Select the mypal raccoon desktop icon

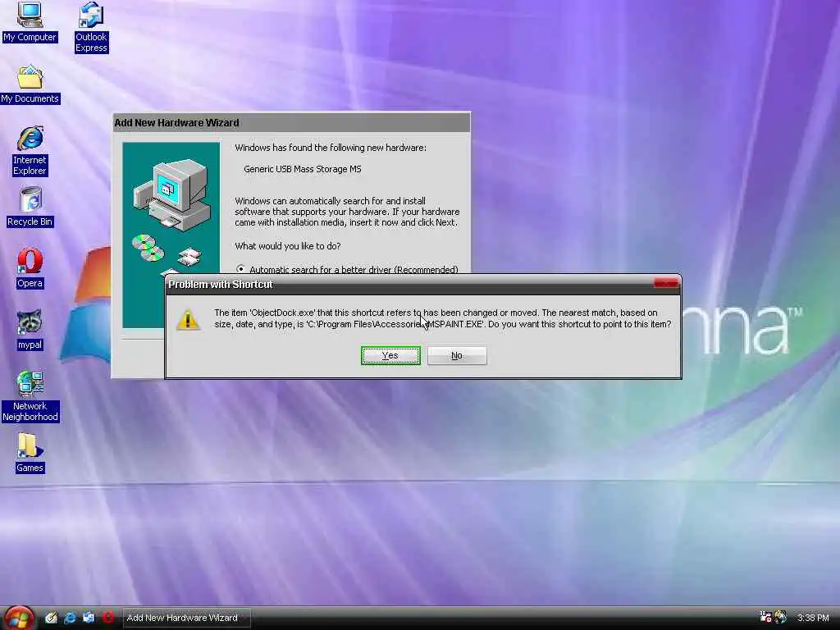(30, 330)
